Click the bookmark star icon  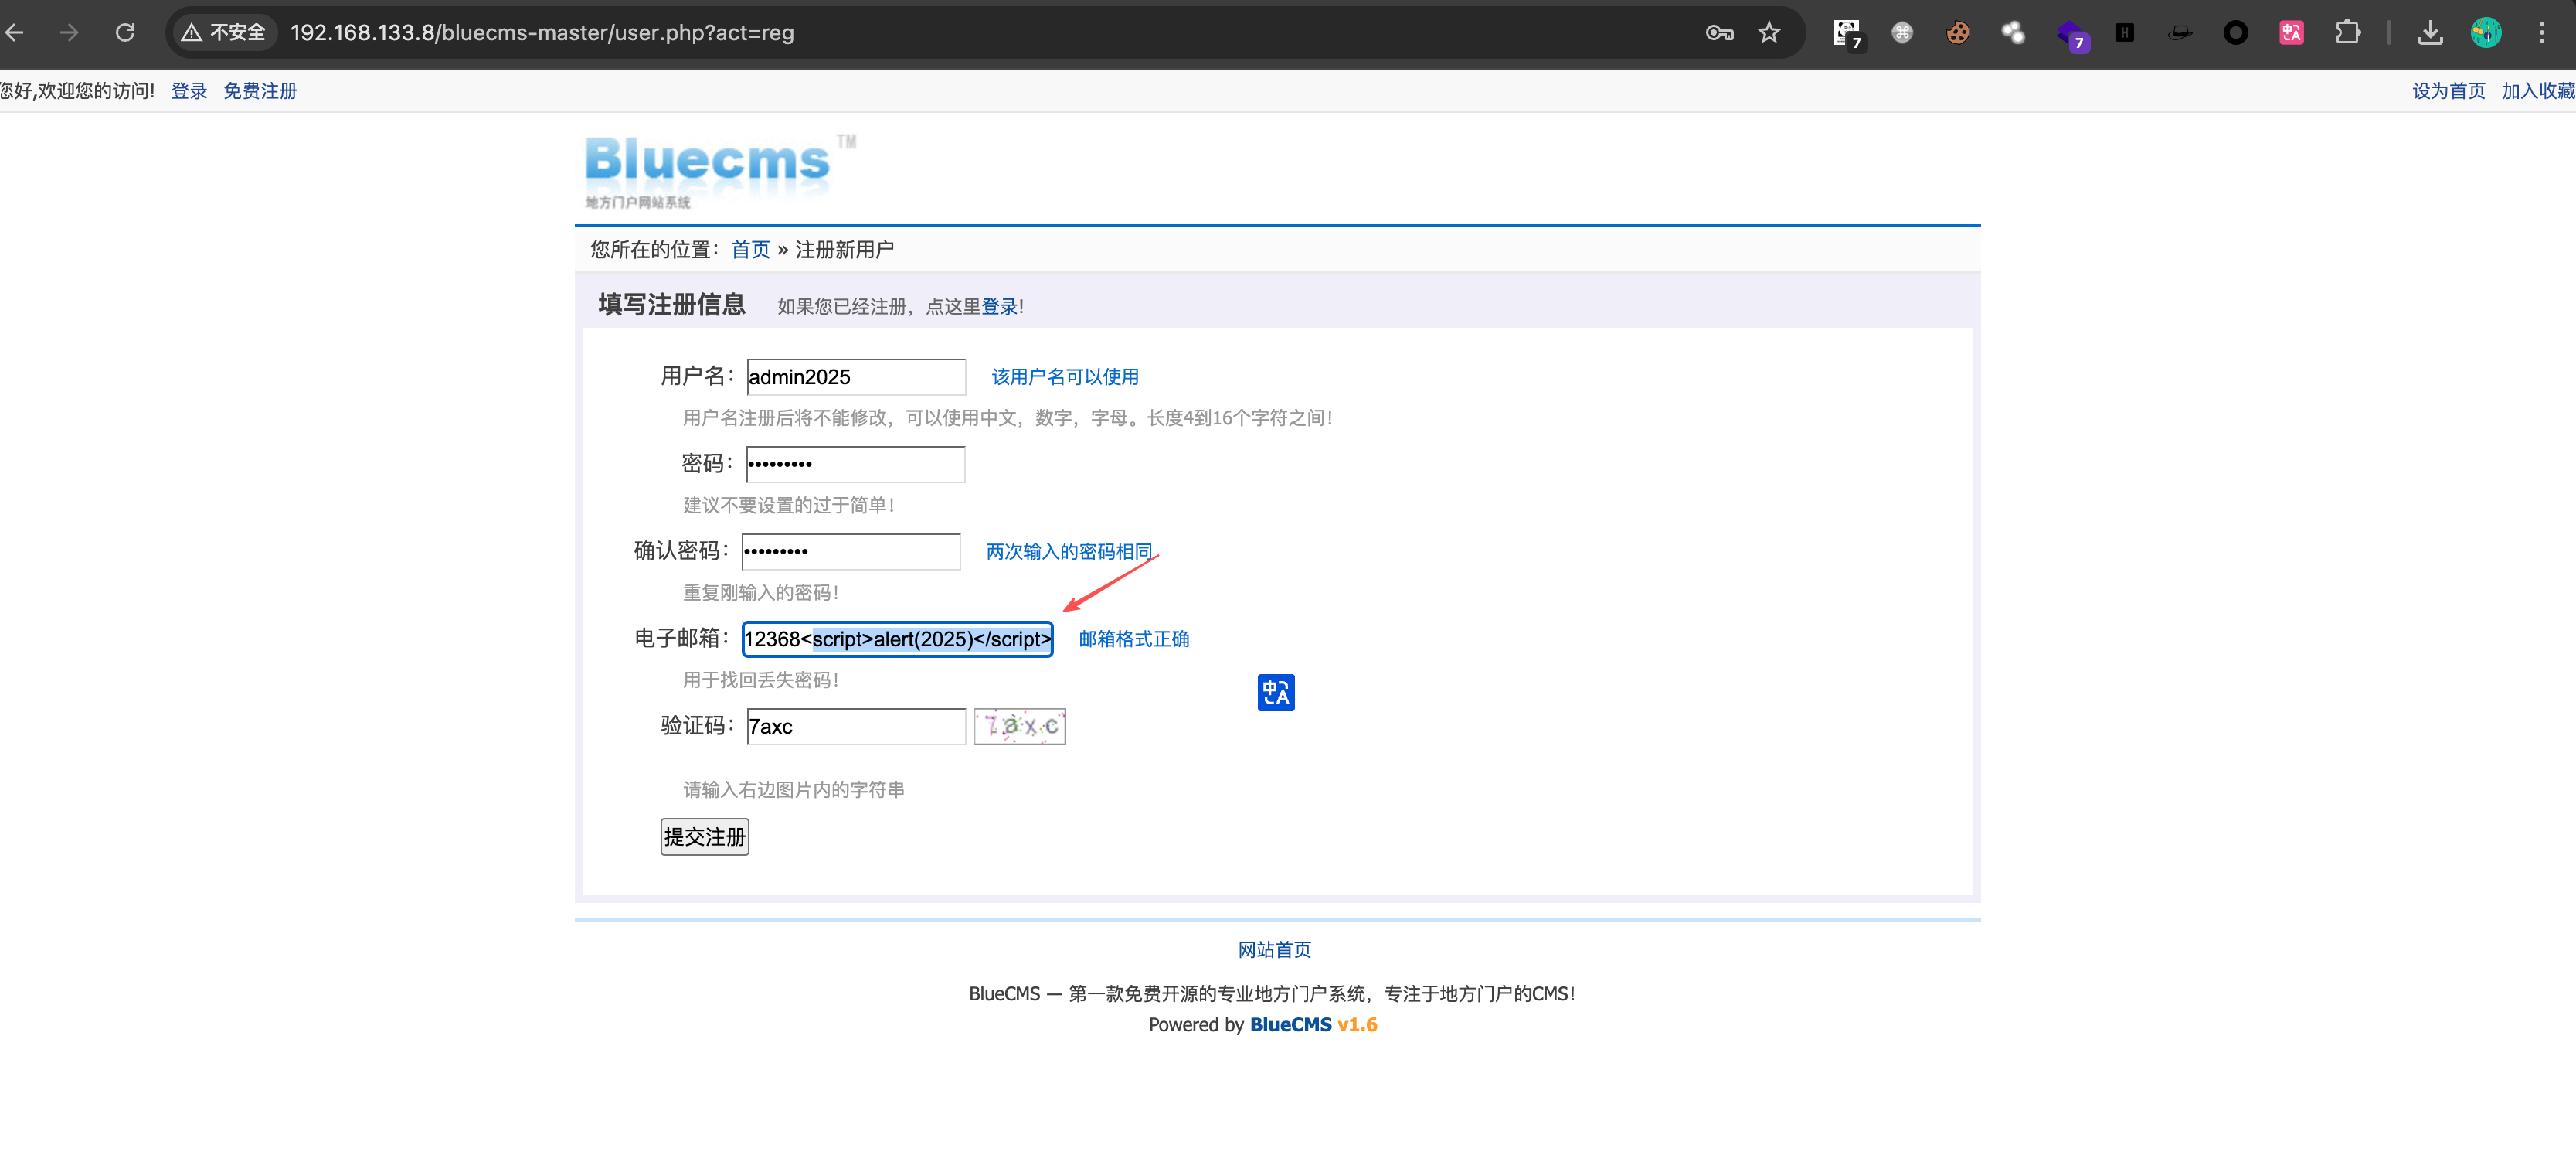point(1769,33)
